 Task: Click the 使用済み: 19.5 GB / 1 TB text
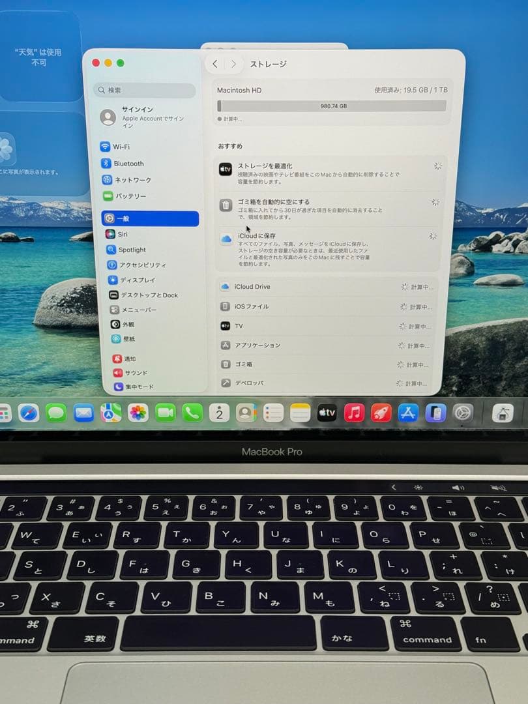click(411, 90)
